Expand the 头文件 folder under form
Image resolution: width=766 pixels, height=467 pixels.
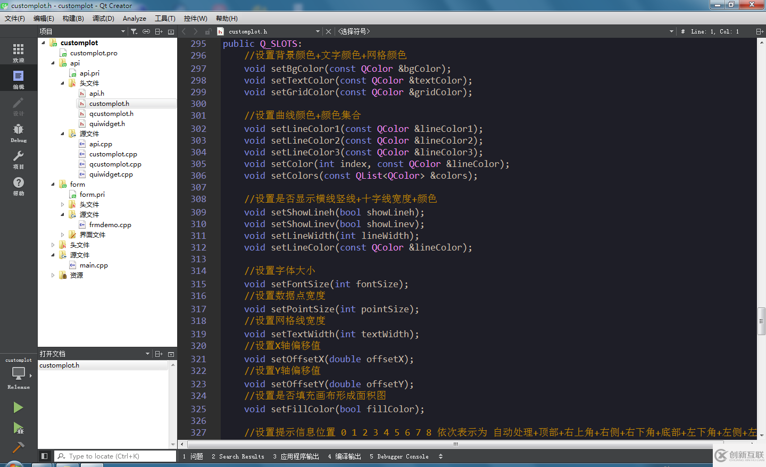coord(62,204)
